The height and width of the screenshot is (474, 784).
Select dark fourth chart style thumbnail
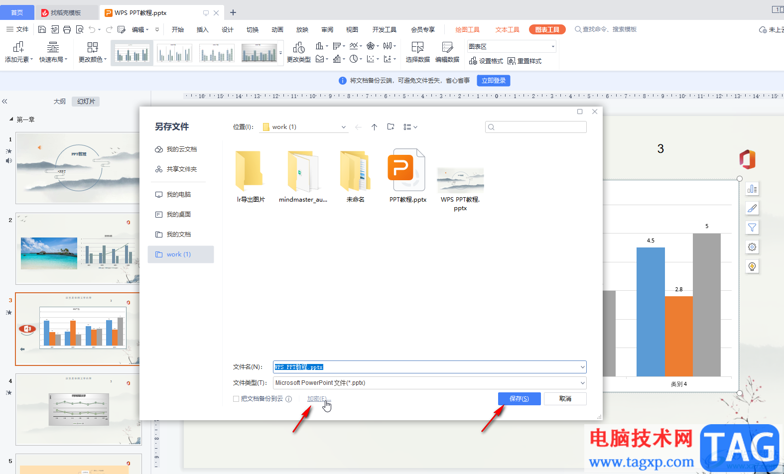[x=259, y=53]
